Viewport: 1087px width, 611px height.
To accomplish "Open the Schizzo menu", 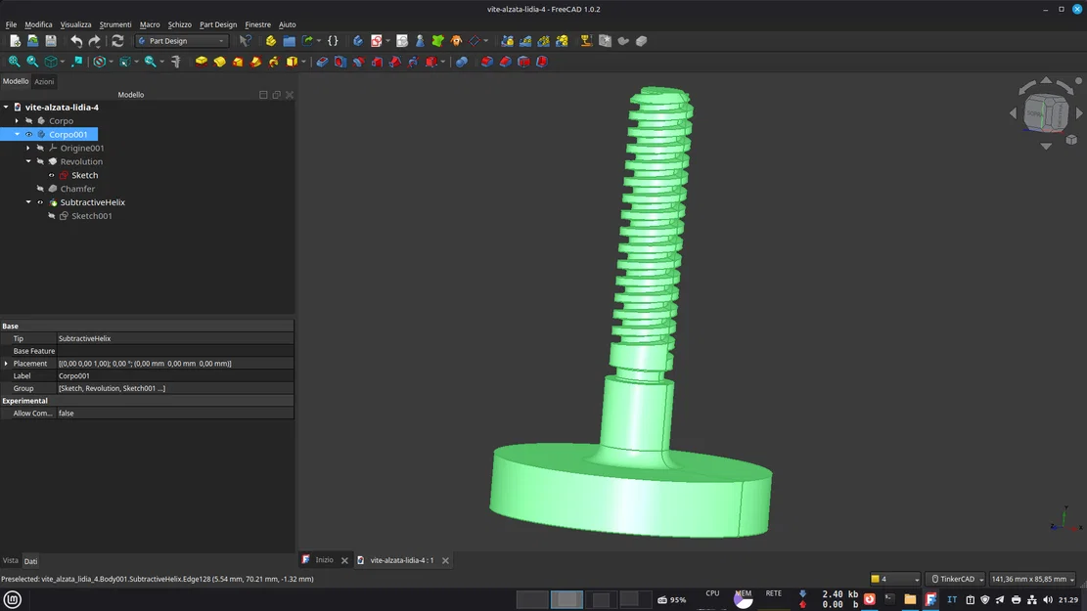I will pos(180,24).
